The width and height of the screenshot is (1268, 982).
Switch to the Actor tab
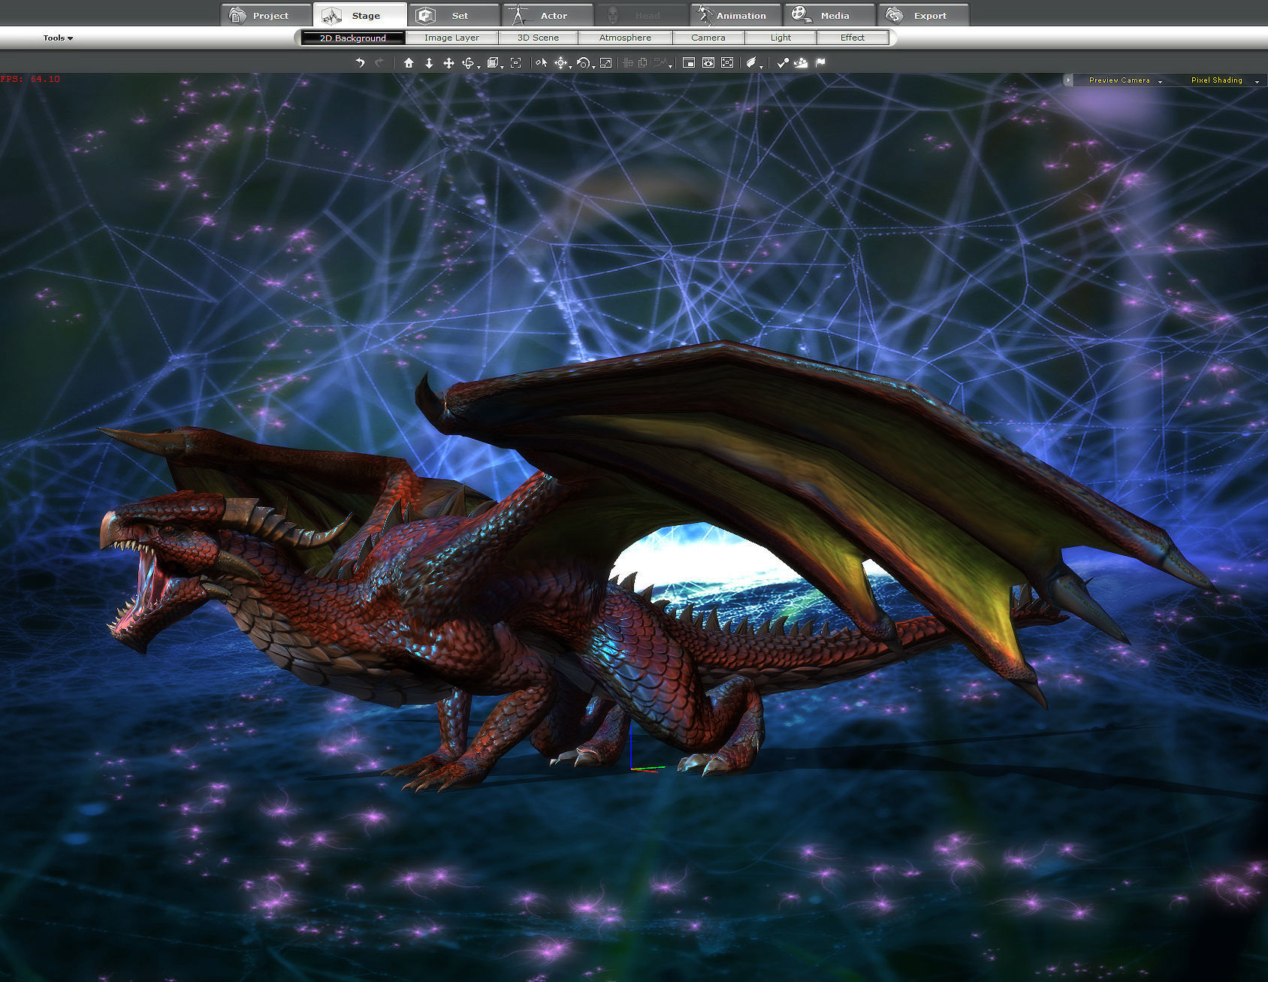point(548,15)
